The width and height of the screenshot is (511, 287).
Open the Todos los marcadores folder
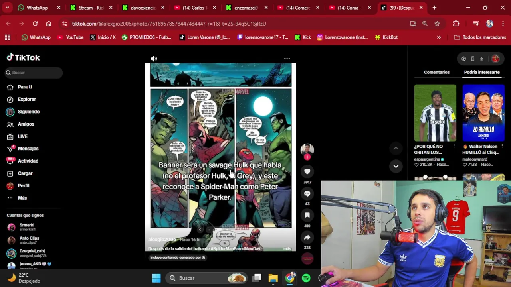pos(480,37)
